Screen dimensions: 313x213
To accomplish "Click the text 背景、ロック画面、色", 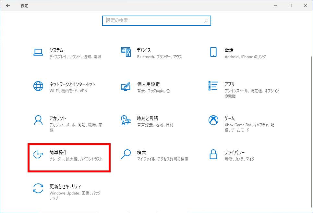I will 153,91.
